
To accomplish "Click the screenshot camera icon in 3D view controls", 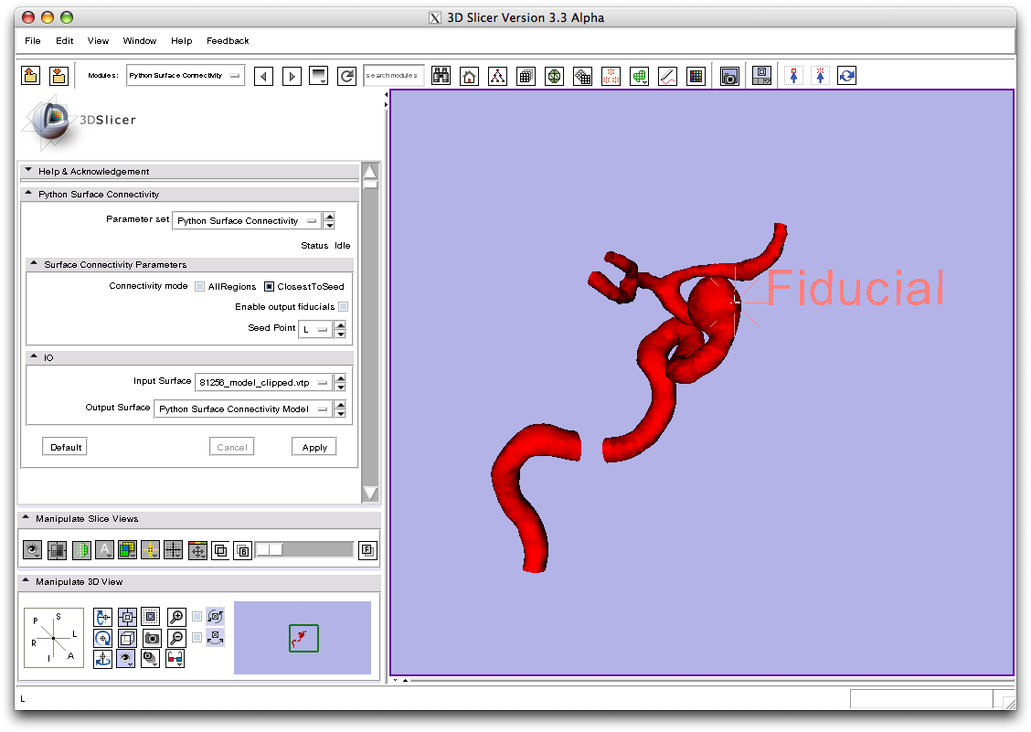I will [152, 638].
